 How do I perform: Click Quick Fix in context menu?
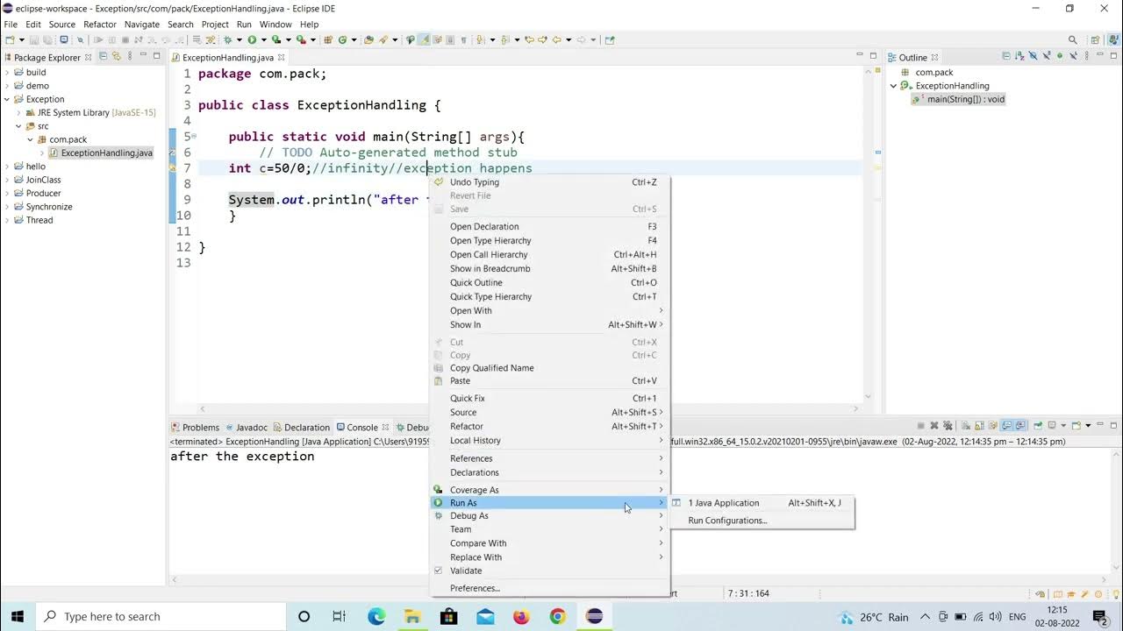550,399
